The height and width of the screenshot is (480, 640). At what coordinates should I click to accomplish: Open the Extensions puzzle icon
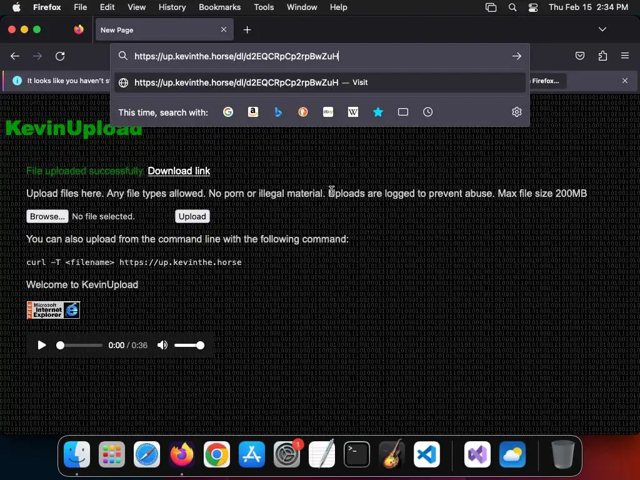click(x=602, y=56)
